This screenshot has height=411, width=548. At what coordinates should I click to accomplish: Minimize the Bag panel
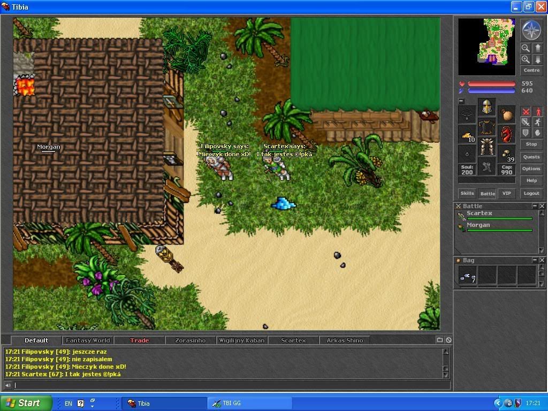coord(535,260)
